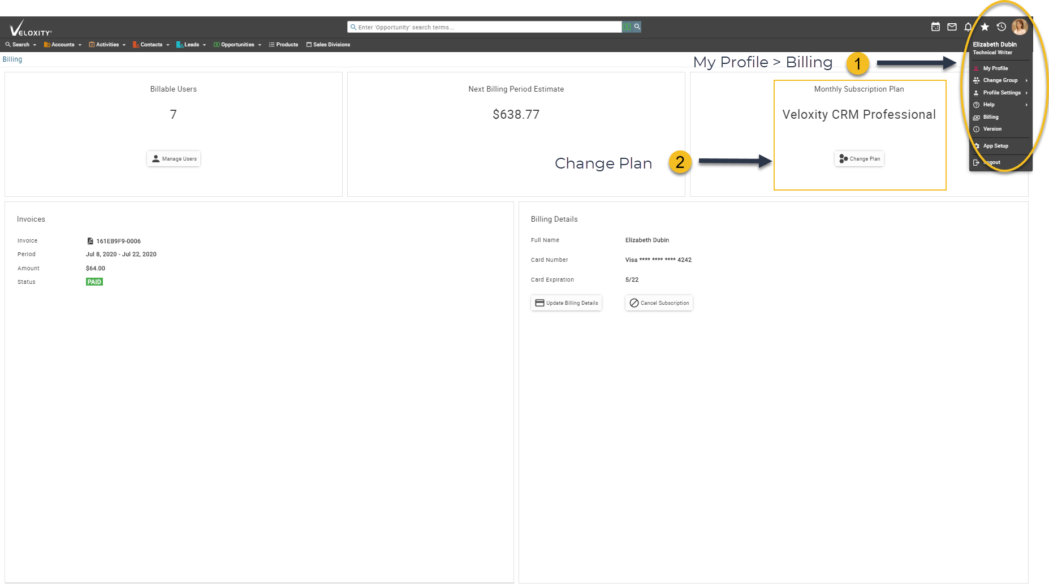Click the user avatar photo

[x=1020, y=27]
